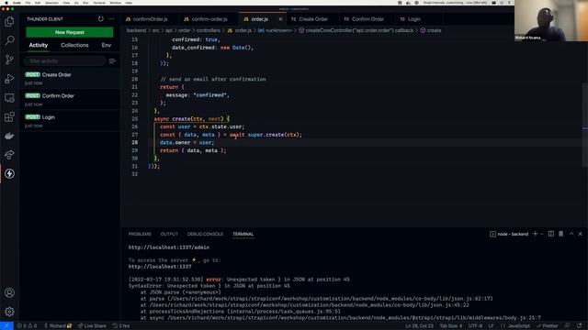Open the POST Confirm Order activity item
The height and width of the screenshot is (330, 588).
point(70,100)
